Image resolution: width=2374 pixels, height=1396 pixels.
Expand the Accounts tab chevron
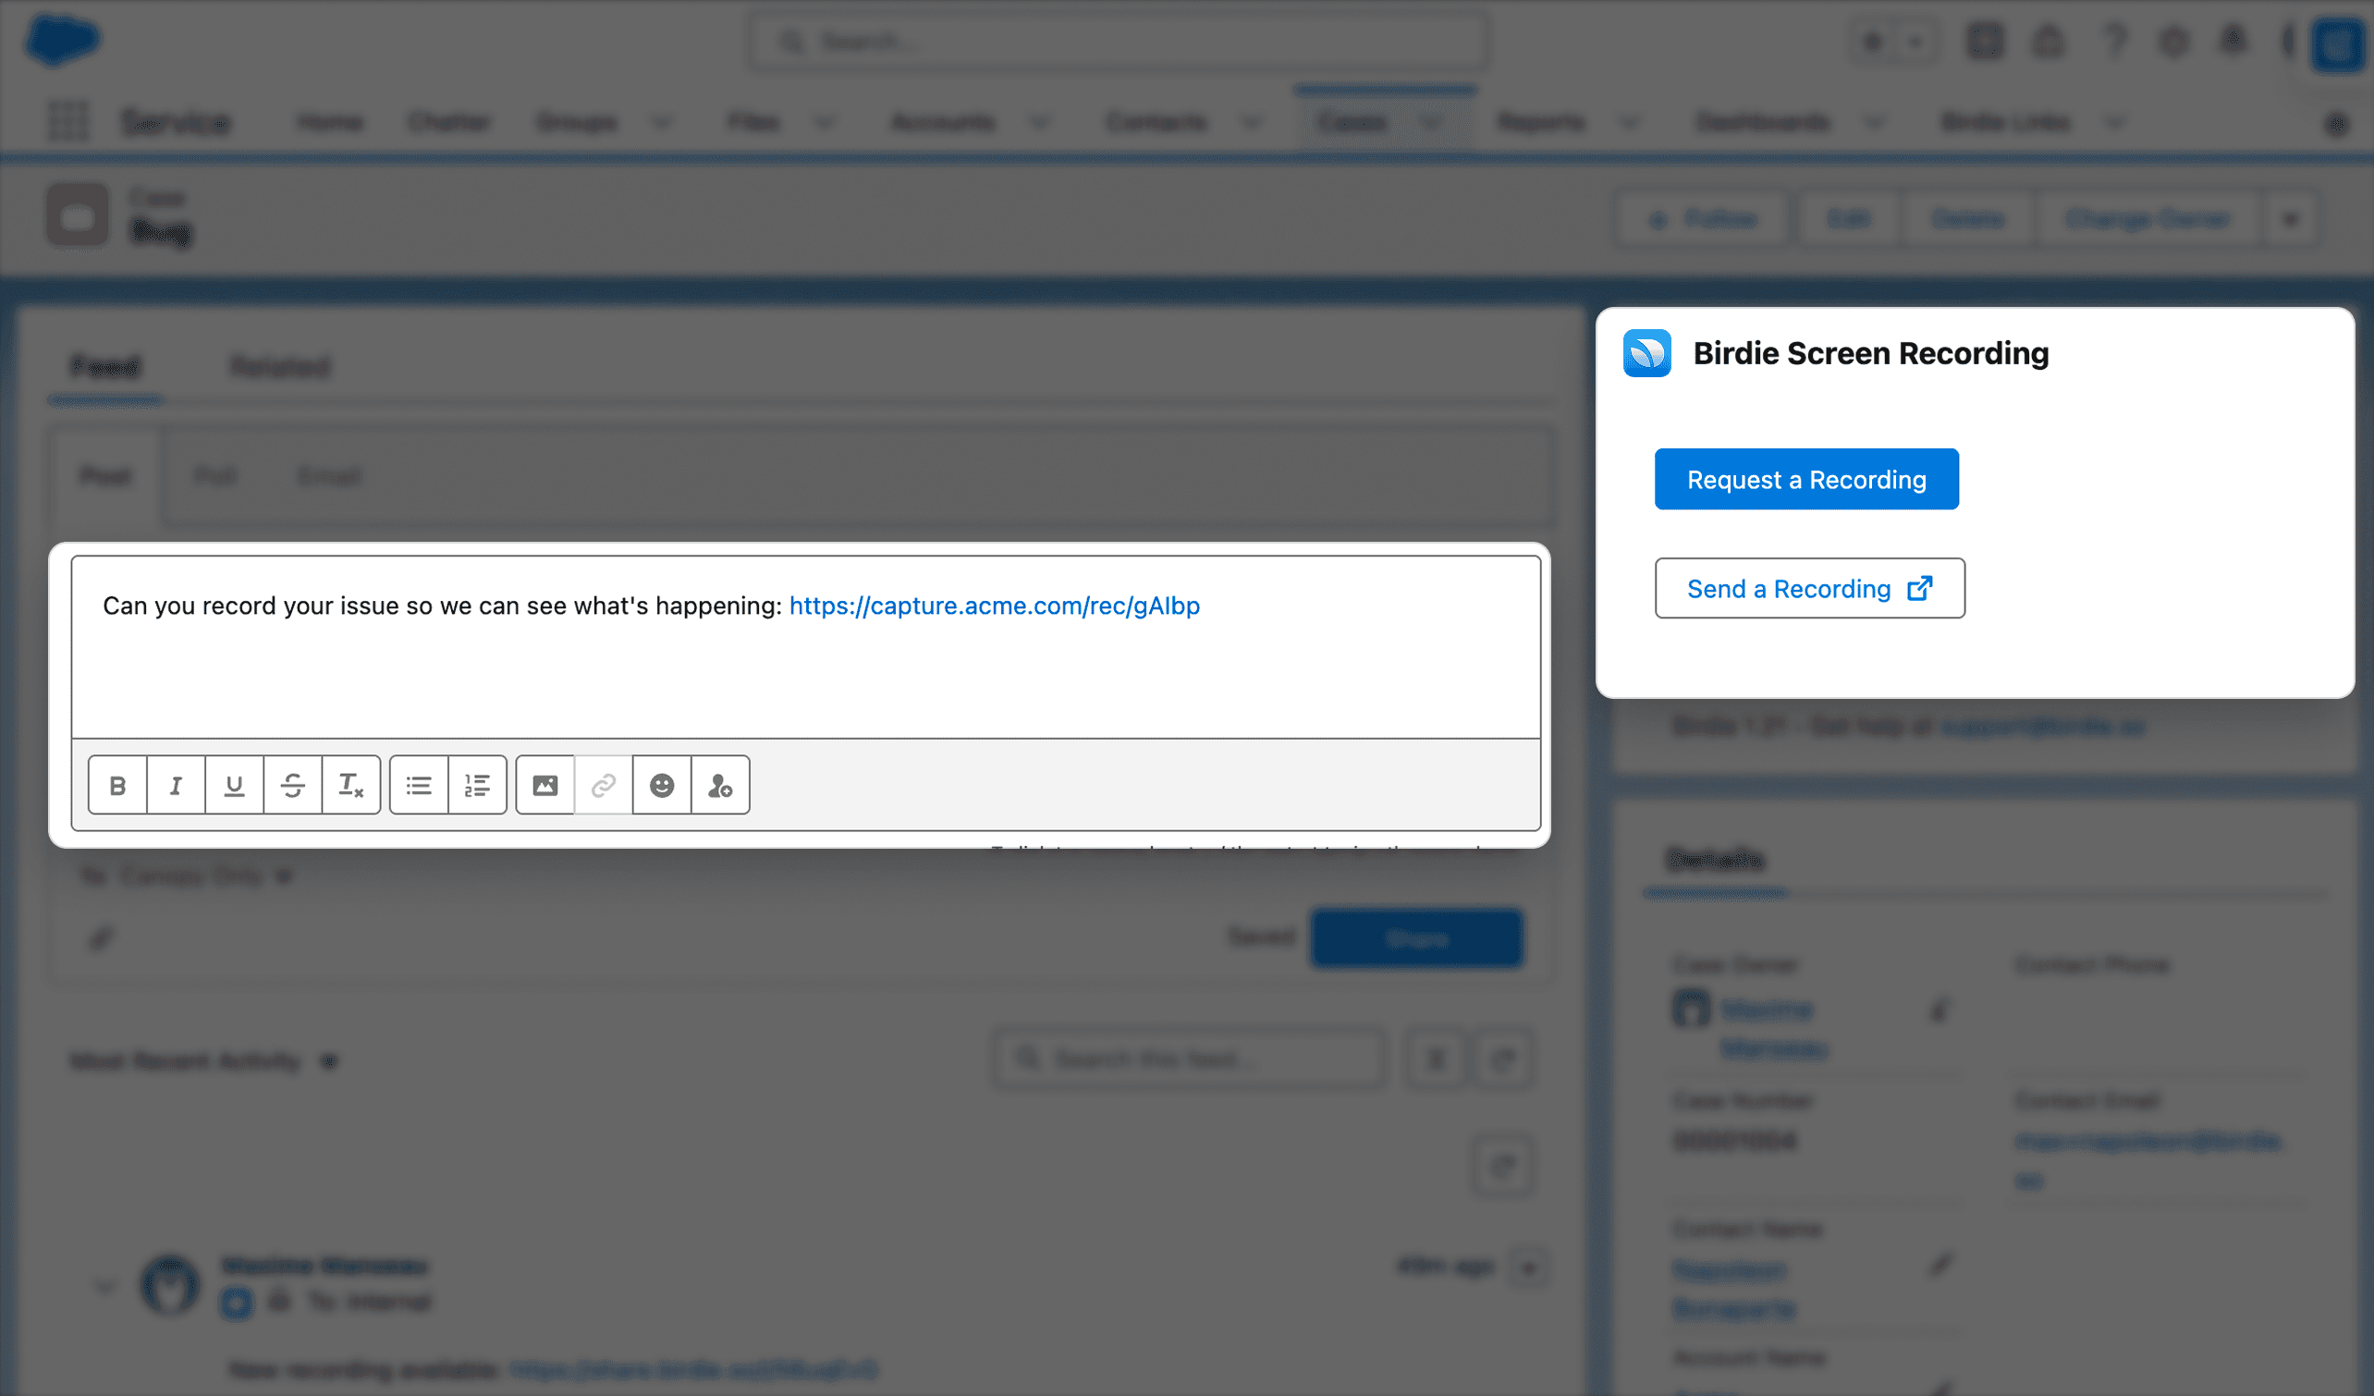[x=1039, y=122]
